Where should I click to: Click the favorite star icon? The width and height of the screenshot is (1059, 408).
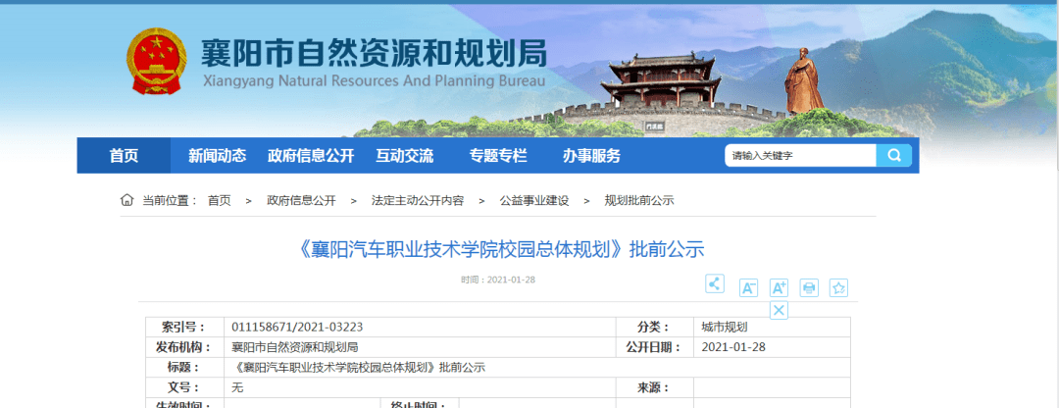pyautogui.click(x=838, y=287)
